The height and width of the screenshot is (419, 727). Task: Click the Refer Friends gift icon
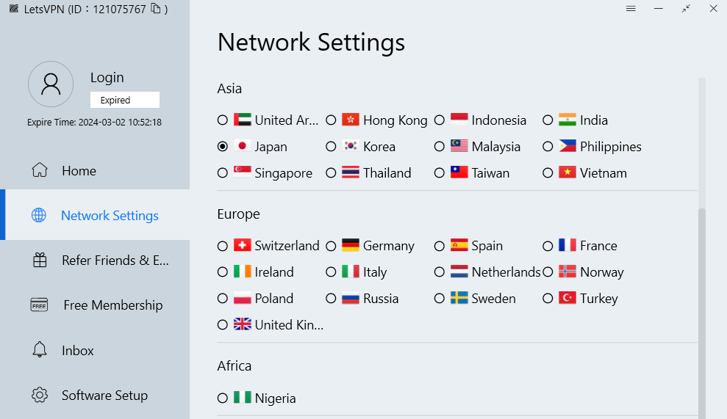[40, 260]
